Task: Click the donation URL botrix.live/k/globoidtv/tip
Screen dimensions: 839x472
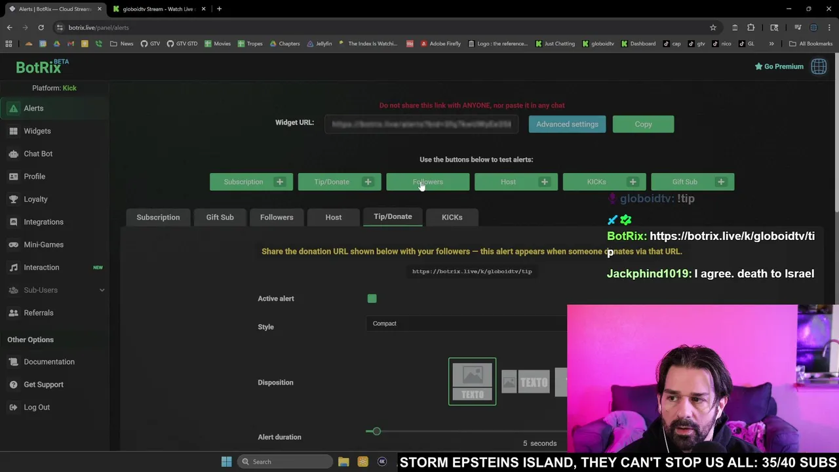Action: (x=472, y=271)
